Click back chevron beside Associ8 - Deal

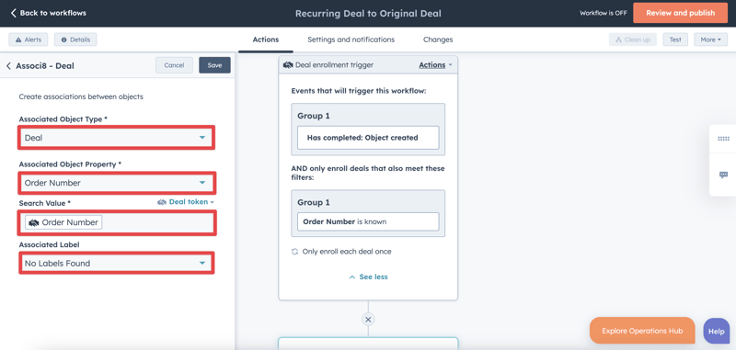[8, 66]
